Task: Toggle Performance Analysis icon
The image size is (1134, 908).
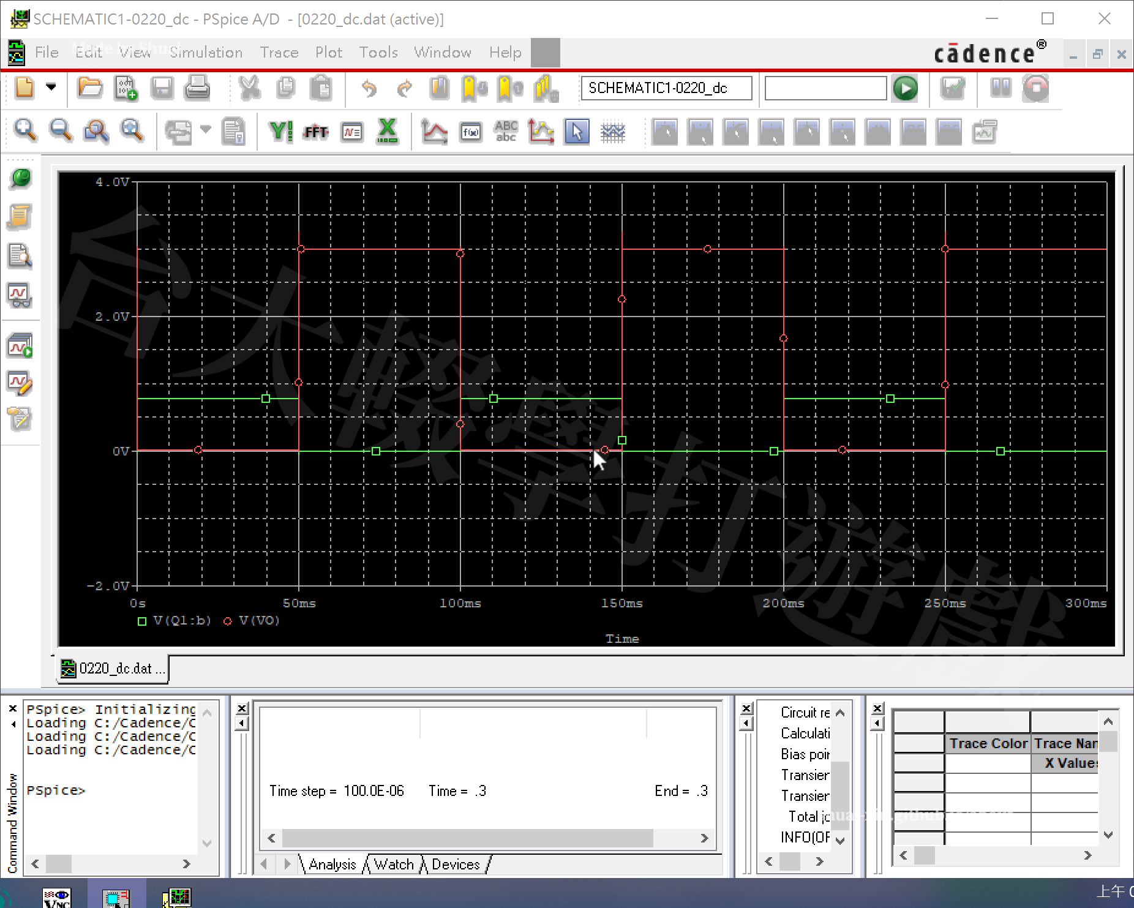Action: tap(351, 131)
